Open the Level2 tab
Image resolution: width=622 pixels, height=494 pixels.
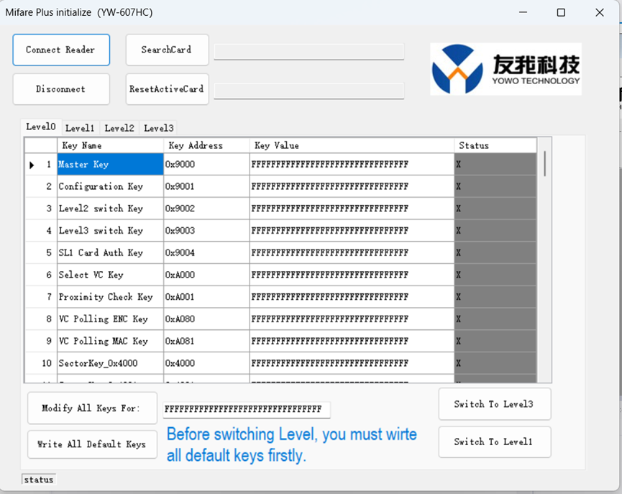tap(119, 128)
